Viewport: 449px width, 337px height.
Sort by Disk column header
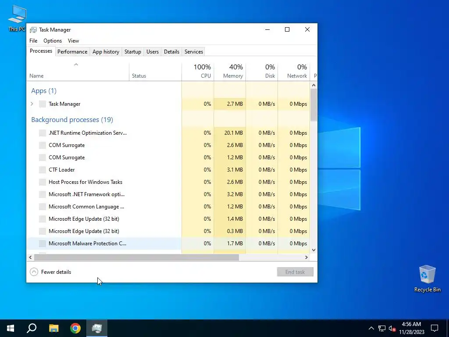262,72
